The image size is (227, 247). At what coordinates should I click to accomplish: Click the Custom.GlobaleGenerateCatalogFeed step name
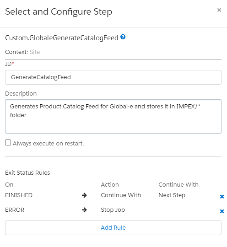62,38
